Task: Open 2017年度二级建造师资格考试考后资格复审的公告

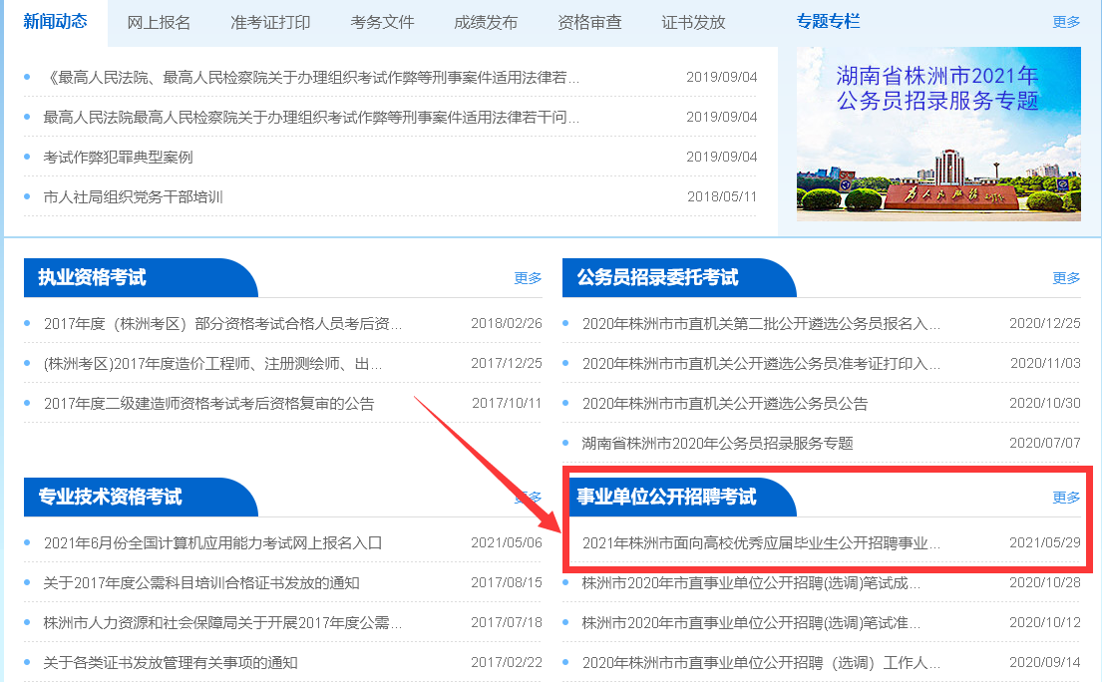Action: pos(208,404)
